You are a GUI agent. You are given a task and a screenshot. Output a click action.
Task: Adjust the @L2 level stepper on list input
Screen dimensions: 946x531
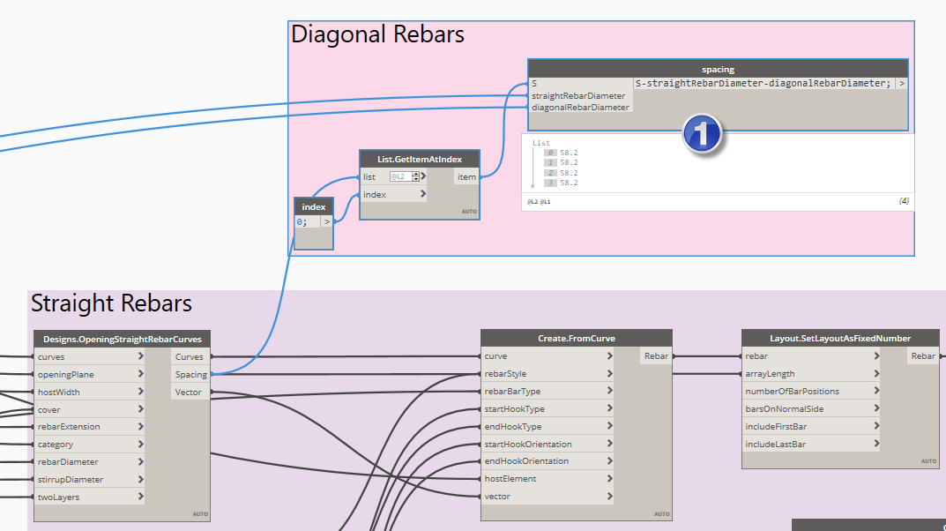click(x=415, y=176)
